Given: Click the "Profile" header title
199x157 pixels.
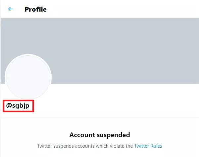Looking at the screenshot, I should [x=35, y=9].
